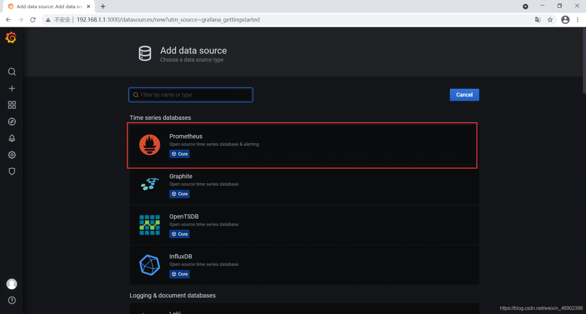This screenshot has height=314, width=586.
Task: Close the Add data source browser tab
Action: [89, 6]
